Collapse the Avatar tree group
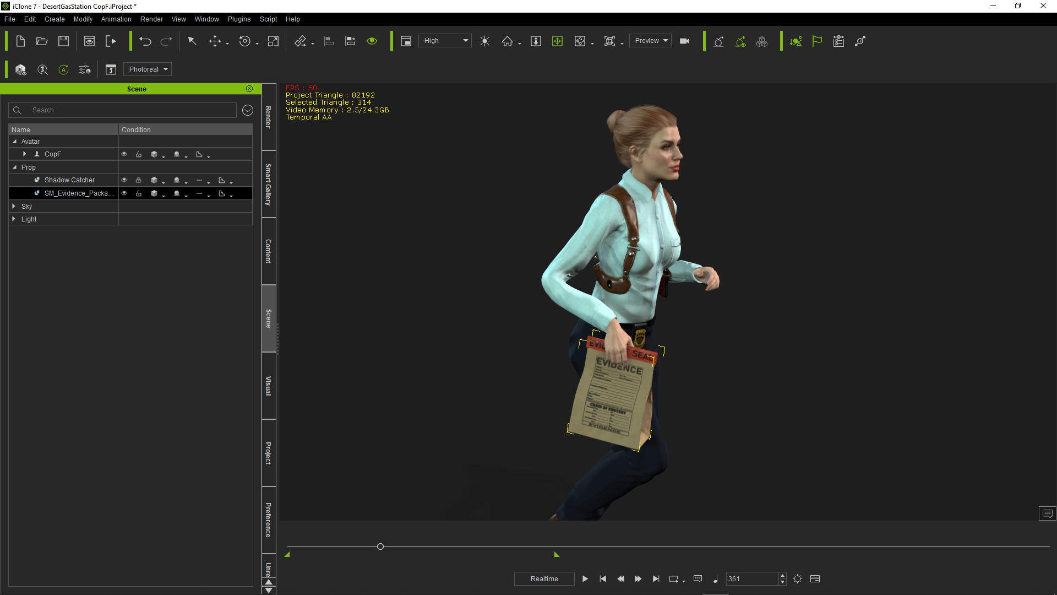The height and width of the screenshot is (595, 1057). click(x=15, y=142)
